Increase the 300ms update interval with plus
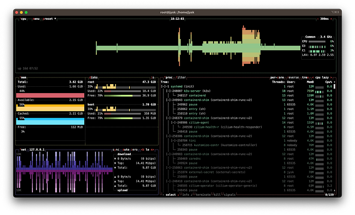The image size is (355, 215). click(x=331, y=19)
